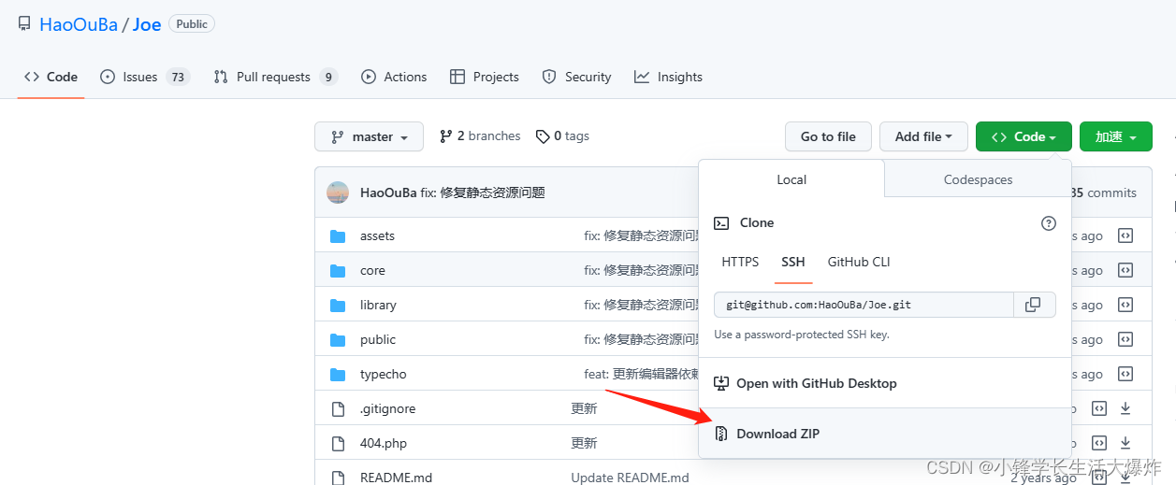
Task: Switch to the Codespaces tab
Action: tap(978, 179)
